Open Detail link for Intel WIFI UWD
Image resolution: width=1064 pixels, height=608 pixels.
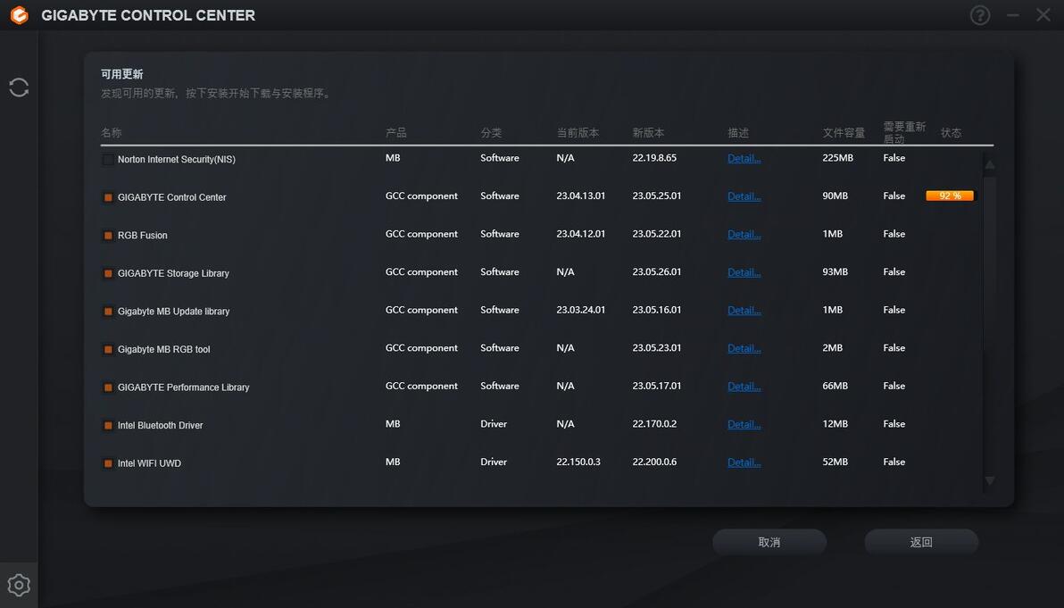(744, 462)
